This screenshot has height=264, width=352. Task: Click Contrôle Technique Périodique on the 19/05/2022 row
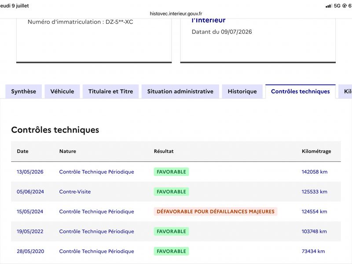96,231
